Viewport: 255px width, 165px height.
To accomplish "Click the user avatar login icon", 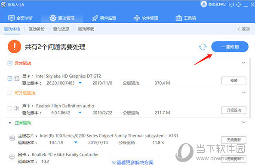I will 203,4.
